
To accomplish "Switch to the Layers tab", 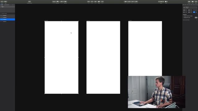I will (2, 5).
